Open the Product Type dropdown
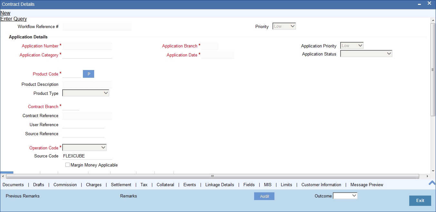Screen dimensions: 436x212 [86, 93]
